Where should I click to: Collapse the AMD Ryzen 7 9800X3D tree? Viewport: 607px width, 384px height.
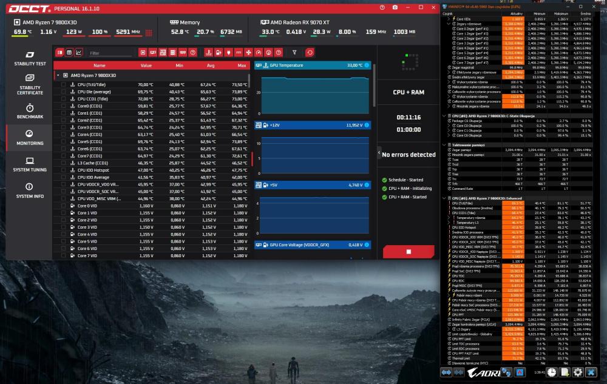pos(58,75)
